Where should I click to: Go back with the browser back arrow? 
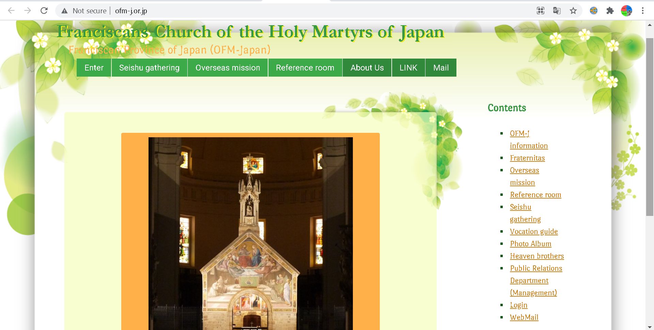[x=11, y=11]
